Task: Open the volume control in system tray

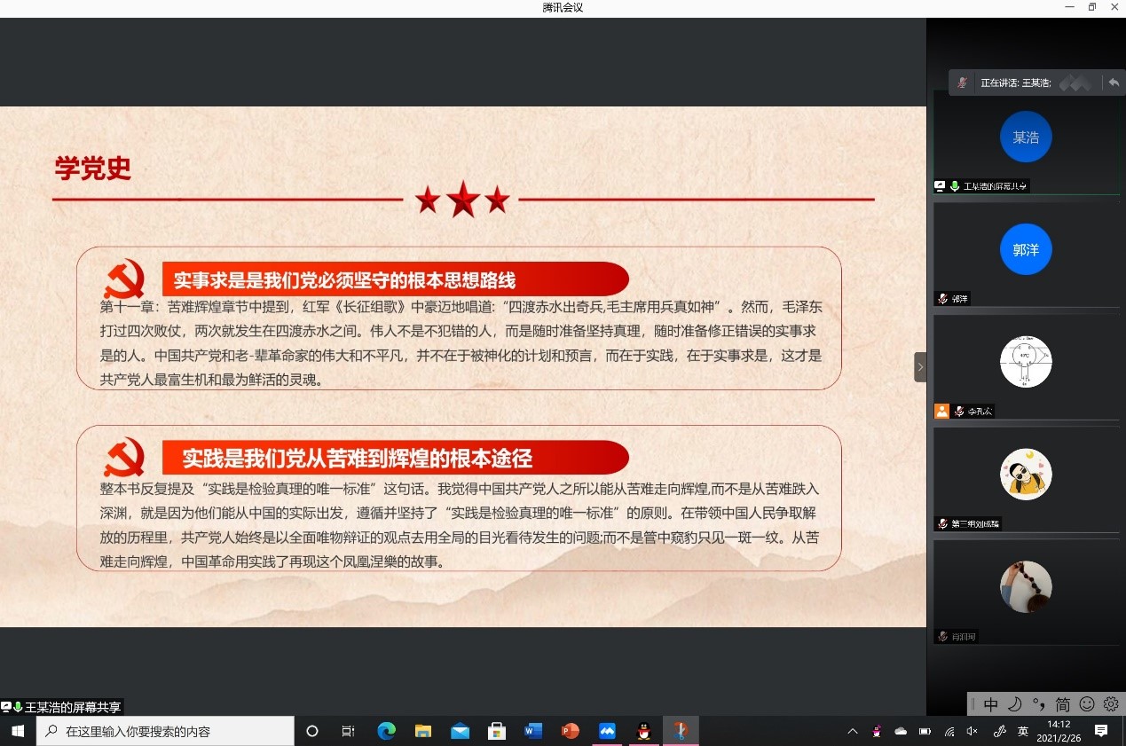Action: pyautogui.click(x=972, y=732)
